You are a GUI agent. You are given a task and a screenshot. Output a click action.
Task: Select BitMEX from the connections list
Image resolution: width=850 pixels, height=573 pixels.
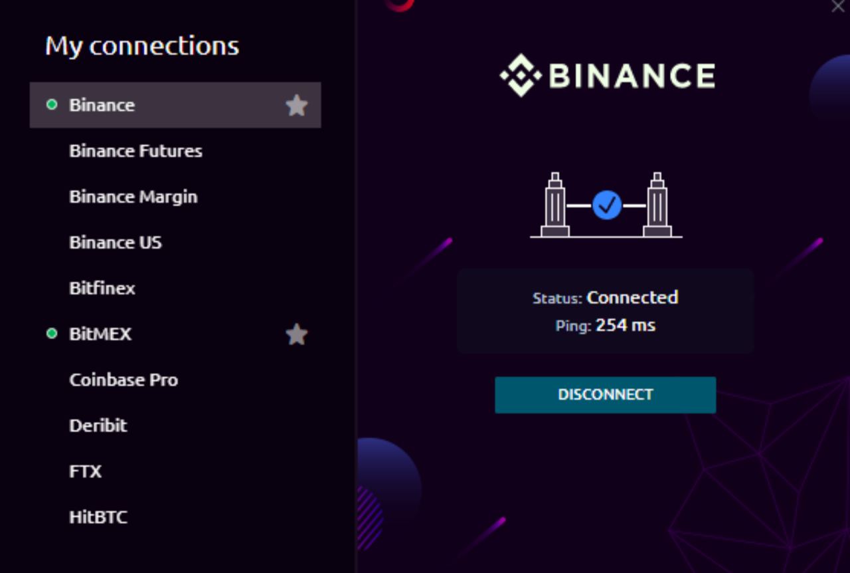coord(100,334)
